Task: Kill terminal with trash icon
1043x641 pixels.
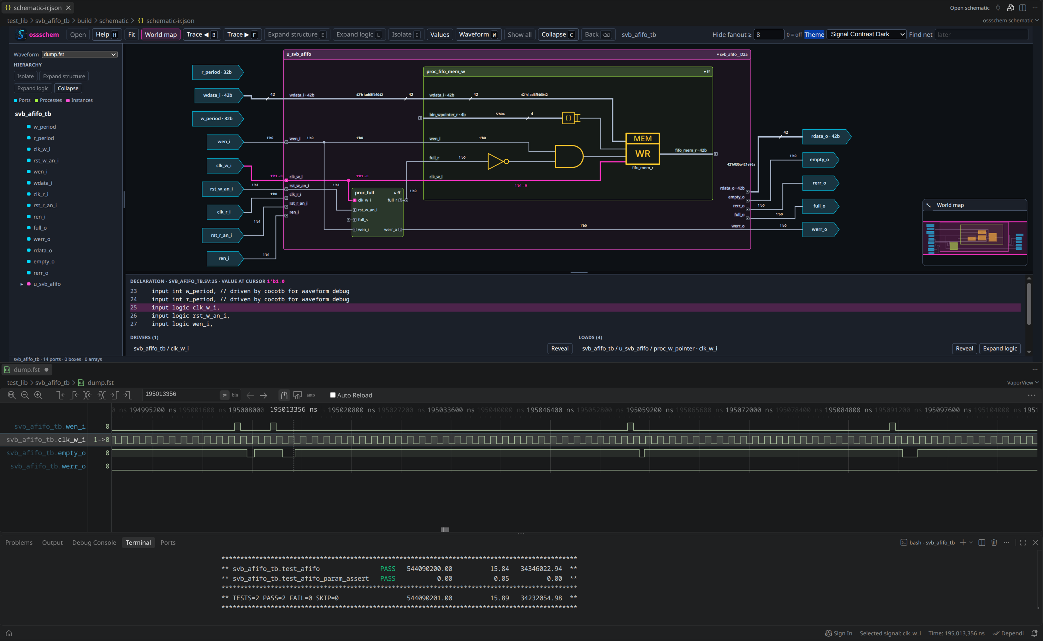Action: [x=994, y=543]
